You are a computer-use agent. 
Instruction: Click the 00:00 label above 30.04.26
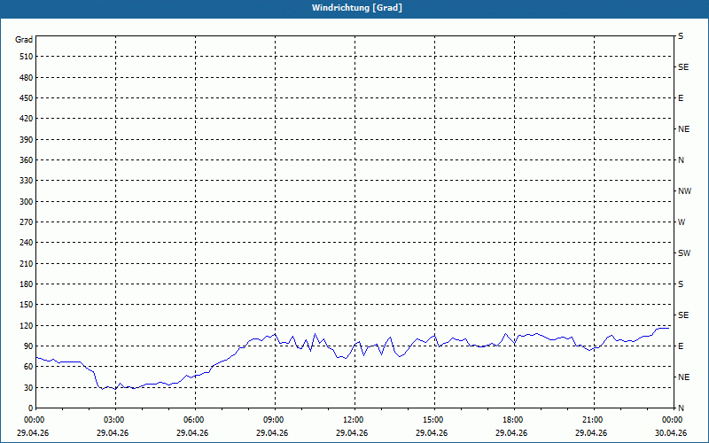click(x=672, y=420)
